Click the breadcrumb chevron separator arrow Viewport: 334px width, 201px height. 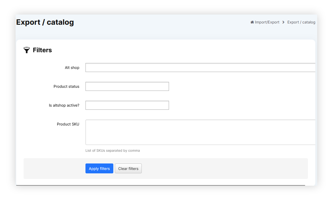[283, 22]
